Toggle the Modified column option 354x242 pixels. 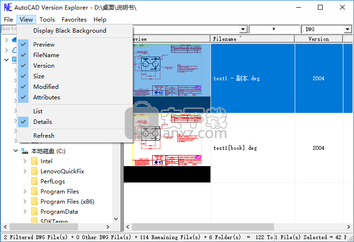pos(75,87)
